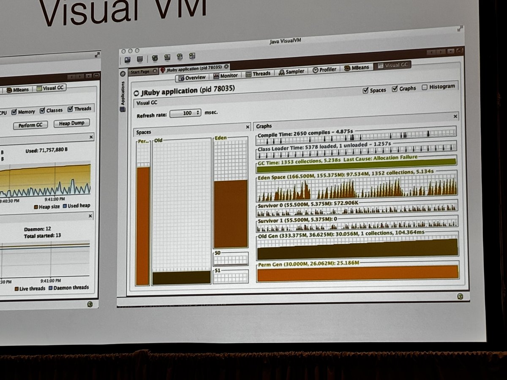The height and width of the screenshot is (380, 507).
Task: Click the fourth icon in the VisualVM toolbar
Action: point(167,57)
